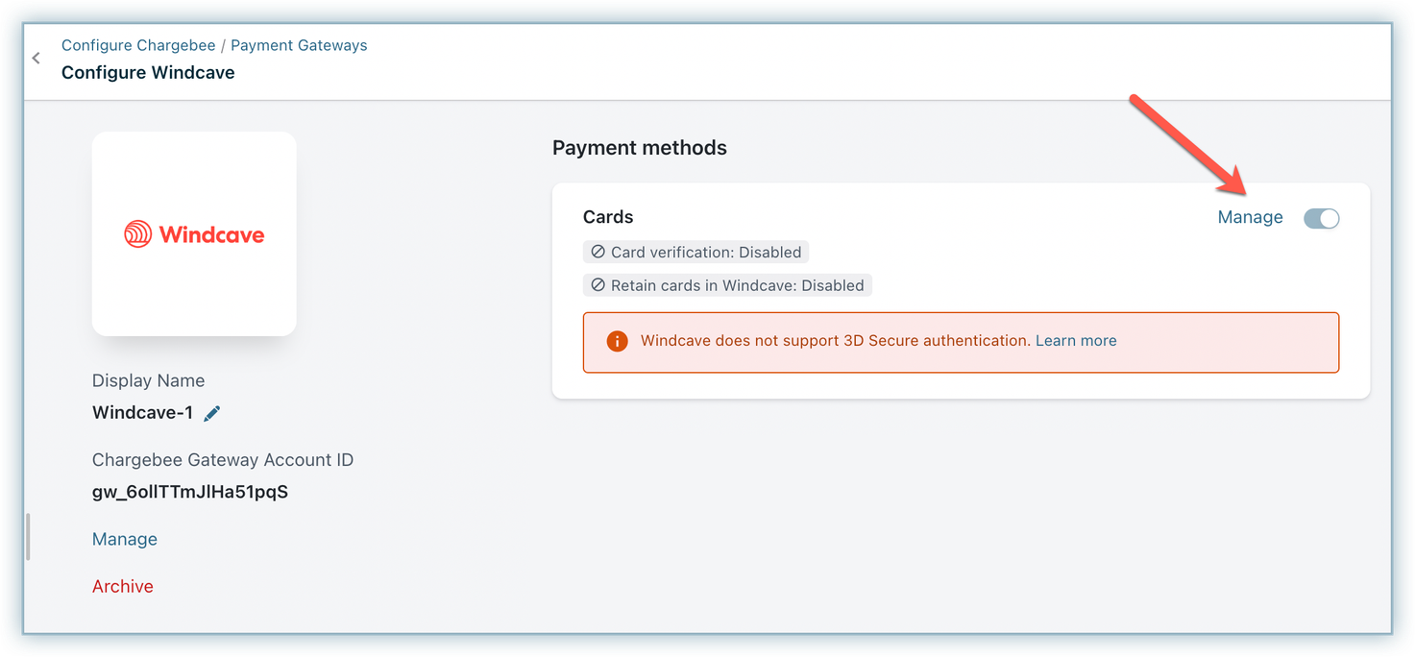
Task: Click the Configure Windcave page title
Action: (x=148, y=73)
